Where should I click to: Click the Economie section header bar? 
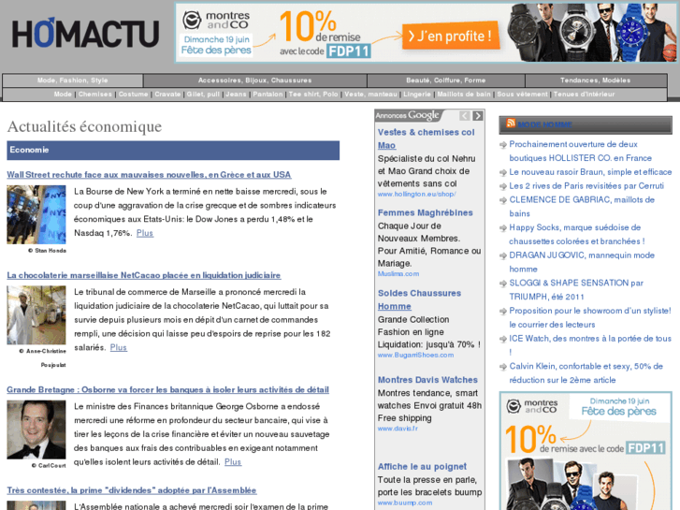[x=173, y=150]
